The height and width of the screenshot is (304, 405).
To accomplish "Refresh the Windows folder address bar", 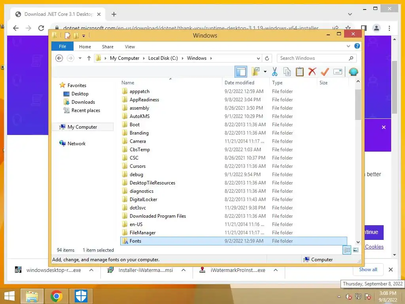I will 267,58.
